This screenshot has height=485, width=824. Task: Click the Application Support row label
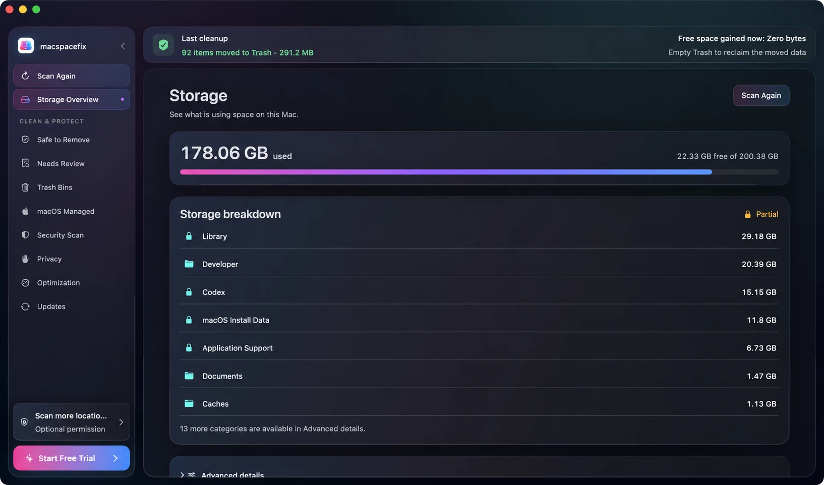238,348
